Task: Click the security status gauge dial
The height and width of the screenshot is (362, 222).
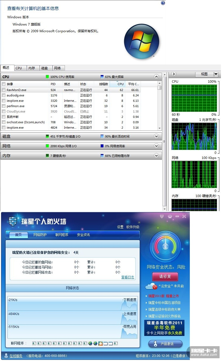Action: (x=165, y=247)
